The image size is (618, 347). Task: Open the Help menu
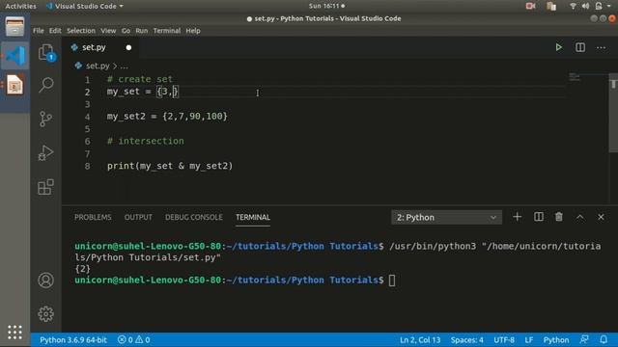click(x=193, y=31)
